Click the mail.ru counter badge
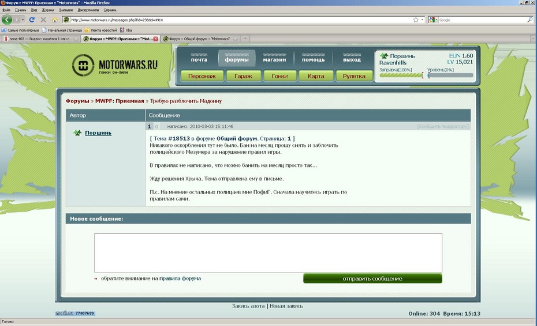Screen dimensions: 537x326 (75, 313)
